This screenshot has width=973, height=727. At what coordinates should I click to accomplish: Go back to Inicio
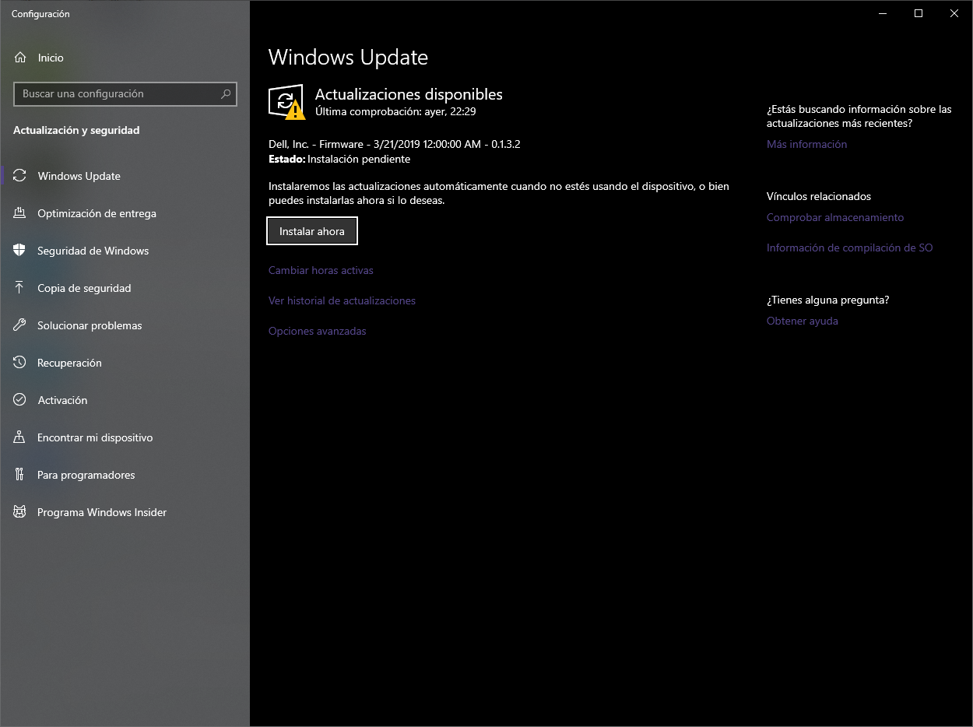pyautogui.click(x=125, y=58)
